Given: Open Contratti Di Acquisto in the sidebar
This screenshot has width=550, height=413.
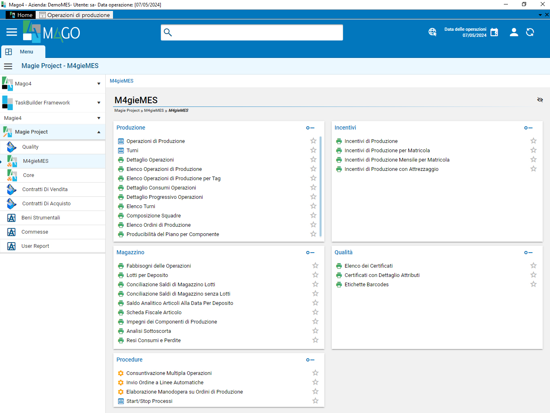Looking at the screenshot, I should (x=53, y=204).
